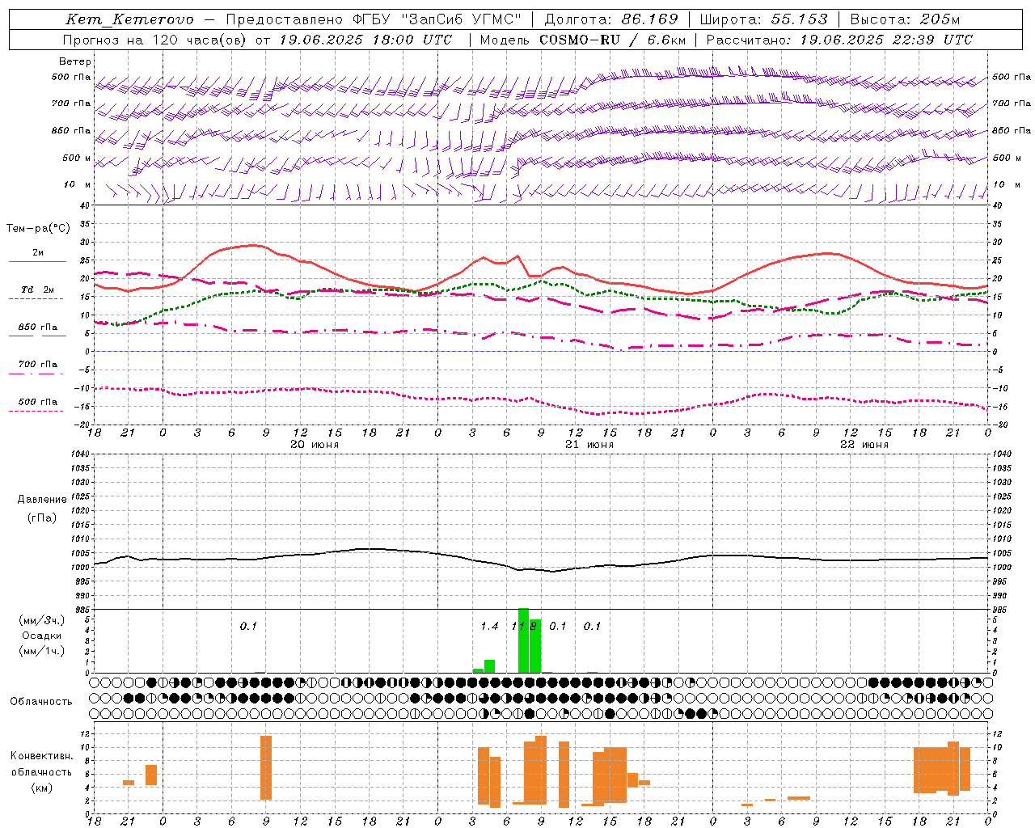Screen dimensions: 1035x828
Task: Click the "Осадки" precipitation label
Action: (x=41, y=636)
